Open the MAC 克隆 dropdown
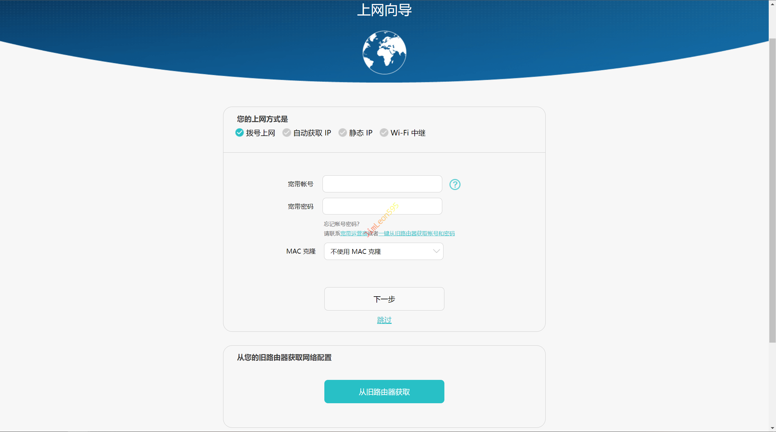 tap(383, 251)
